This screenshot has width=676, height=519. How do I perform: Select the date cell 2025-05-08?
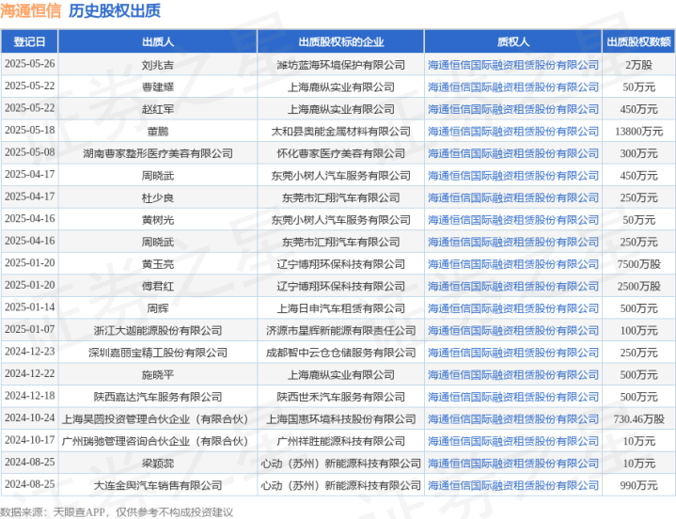(x=30, y=152)
